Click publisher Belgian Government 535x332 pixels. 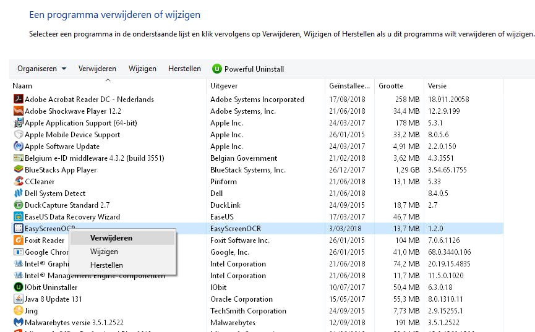coord(244,158)
